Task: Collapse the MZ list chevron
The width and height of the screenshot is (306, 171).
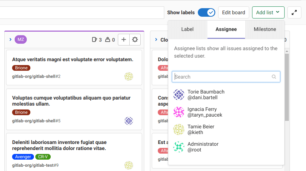Action: click(x=10, y=39)
